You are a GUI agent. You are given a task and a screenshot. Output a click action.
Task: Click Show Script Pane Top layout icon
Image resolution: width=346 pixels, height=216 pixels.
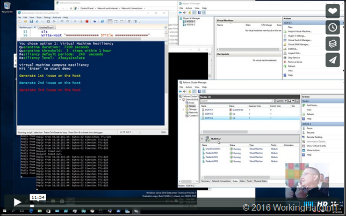[x=110, y=21]
